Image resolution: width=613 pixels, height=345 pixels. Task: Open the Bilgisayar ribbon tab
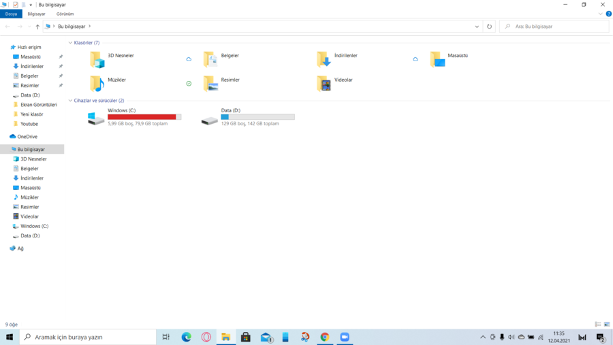pos(36,14)
